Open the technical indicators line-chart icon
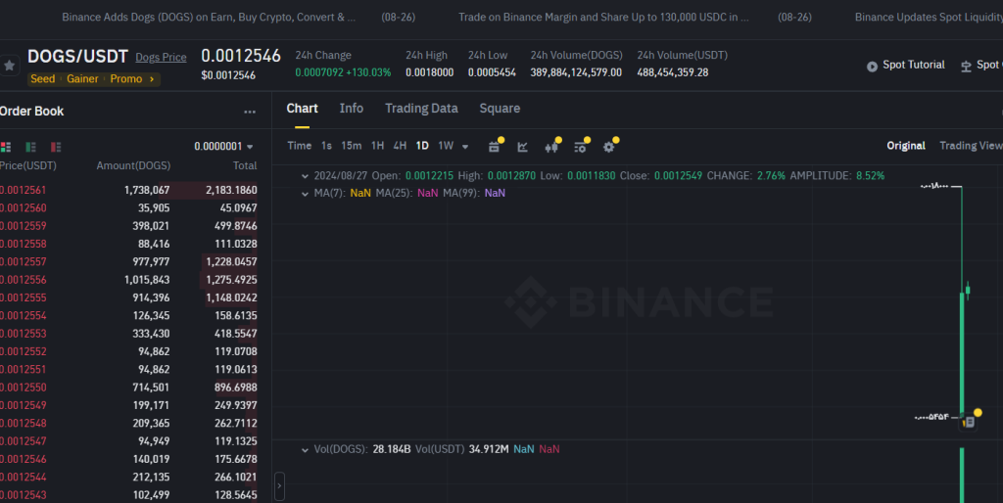 click(x=523, y=147)
